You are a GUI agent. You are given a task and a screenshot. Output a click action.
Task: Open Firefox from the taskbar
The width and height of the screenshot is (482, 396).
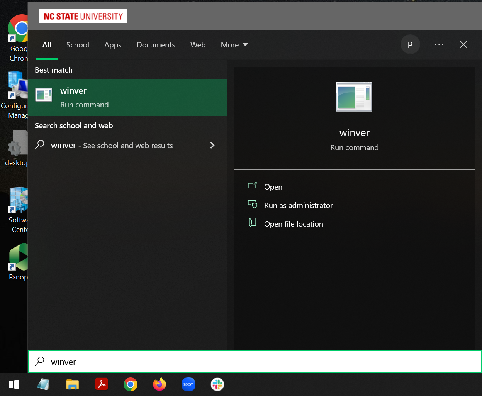[x=159, y=384]
